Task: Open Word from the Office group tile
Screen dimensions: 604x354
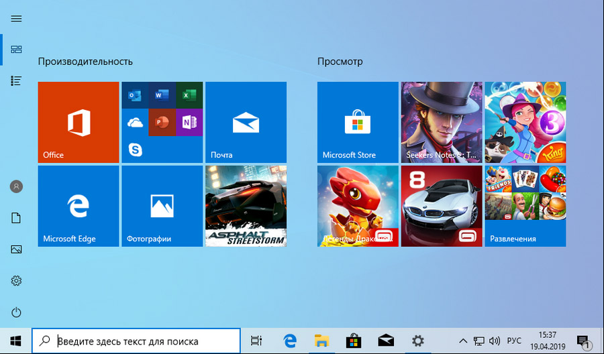Action: coord(162,95)
